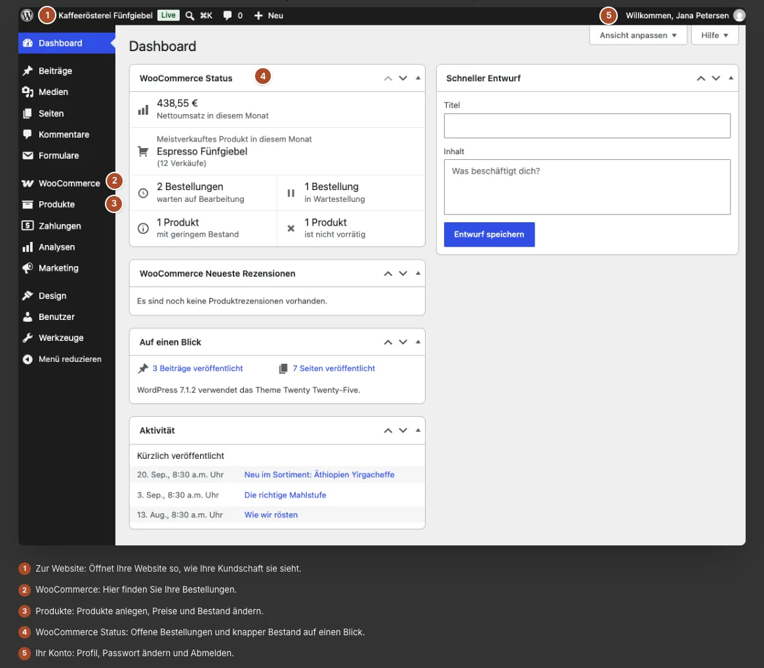Click the collapse arrow icon beside Menü reduzieren
The height and width of the screenshot is (668, 764).
pyautogui.click(x=28, y=359)
